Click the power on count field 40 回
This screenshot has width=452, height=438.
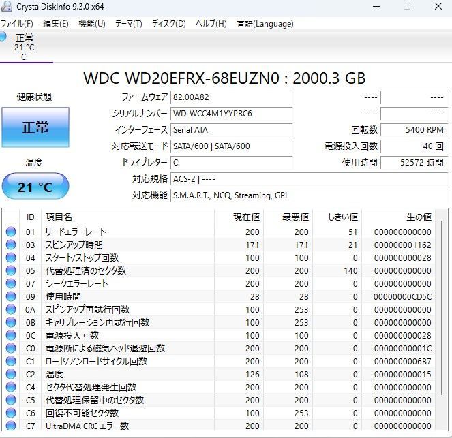click(415, 146)
